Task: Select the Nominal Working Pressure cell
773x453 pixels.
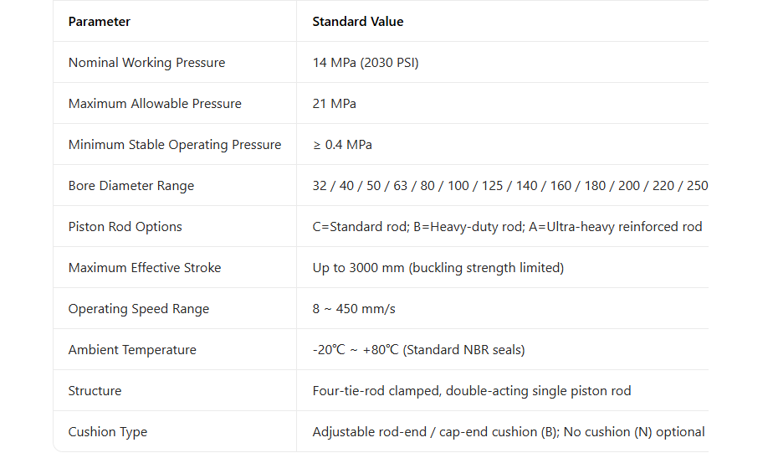Action: point(146,63)
